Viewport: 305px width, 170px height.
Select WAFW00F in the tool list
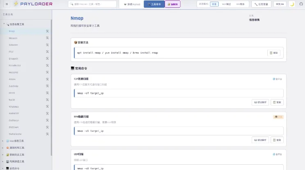tap(25, 113)
